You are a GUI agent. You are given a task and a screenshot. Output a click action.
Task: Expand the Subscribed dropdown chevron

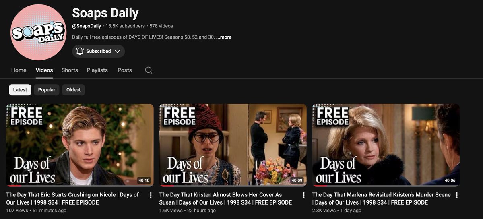tap(117, 51)
